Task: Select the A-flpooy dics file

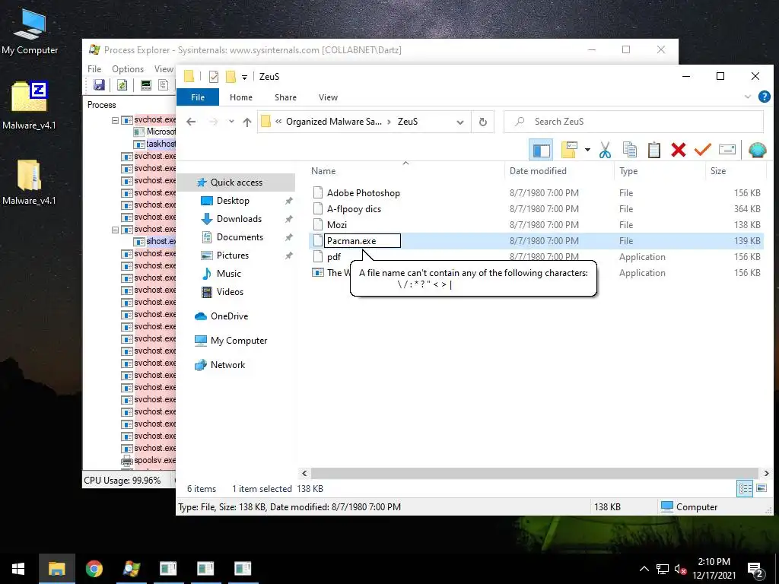Action: click(354, 209)
